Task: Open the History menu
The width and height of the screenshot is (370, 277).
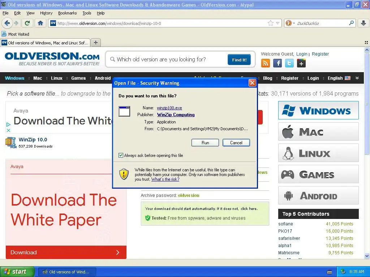Action: [46, 13]
